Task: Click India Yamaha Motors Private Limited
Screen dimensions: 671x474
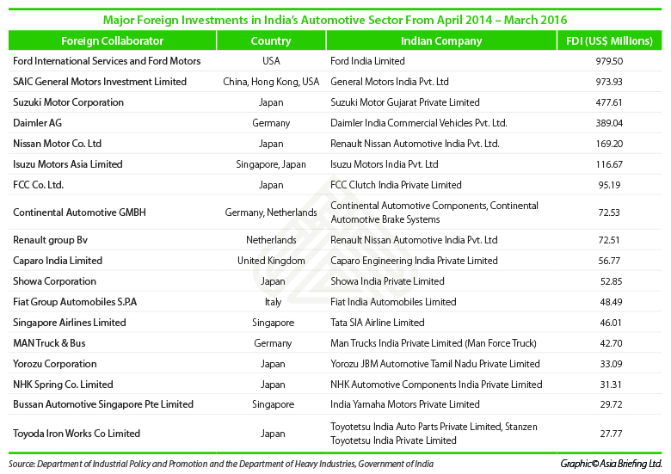Action: point(405,404)
